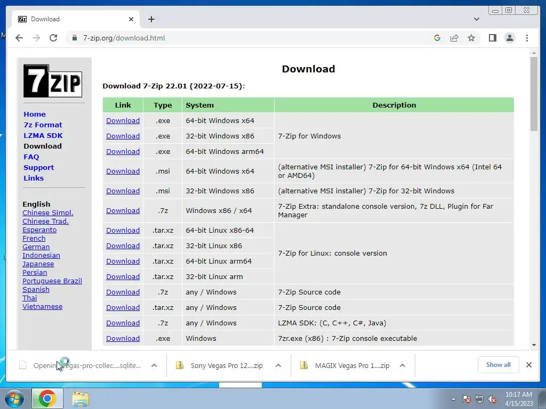Viewport: 546px width, 409px height.
Task: Open the Support page
Action: click(x=38, y=168)
